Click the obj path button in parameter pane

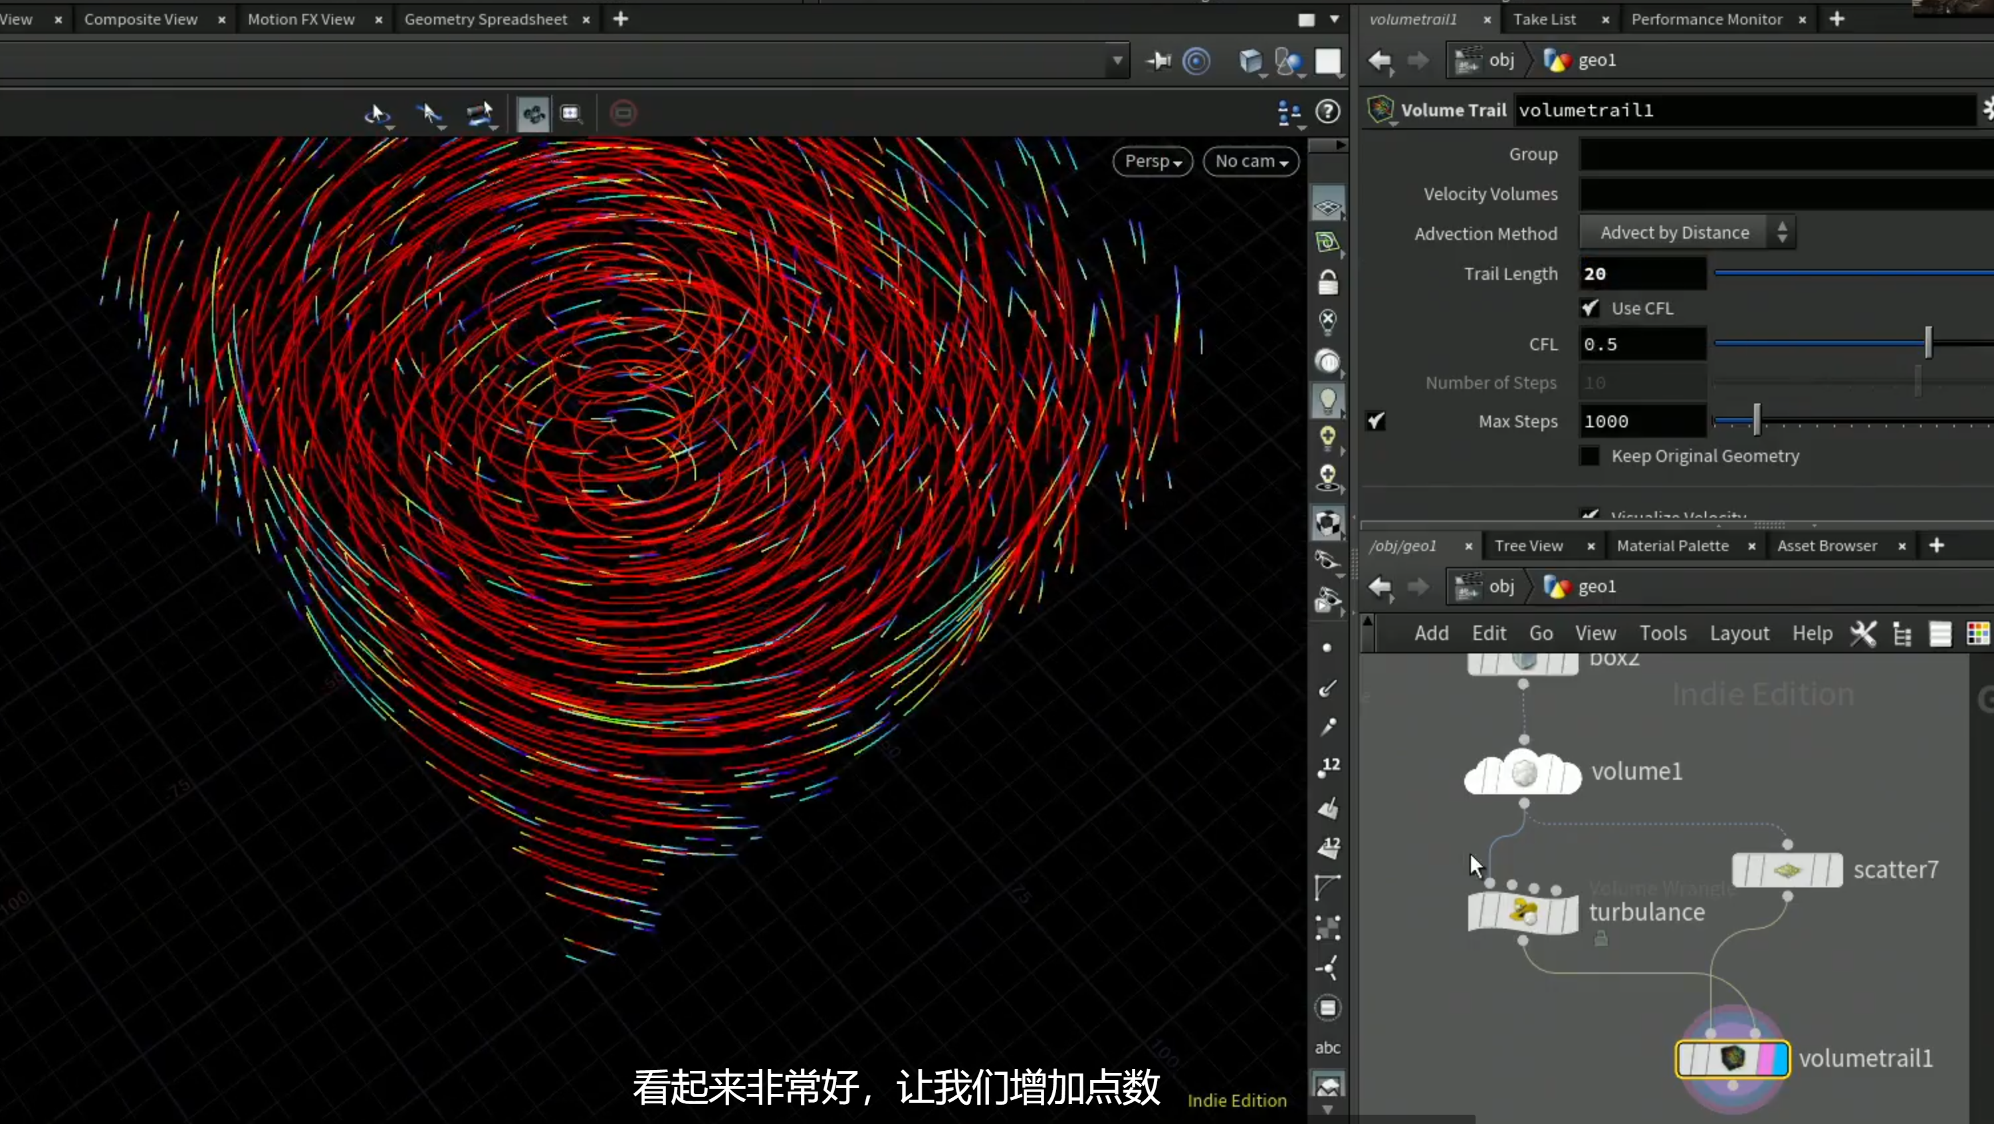(x=1486, y=60)
